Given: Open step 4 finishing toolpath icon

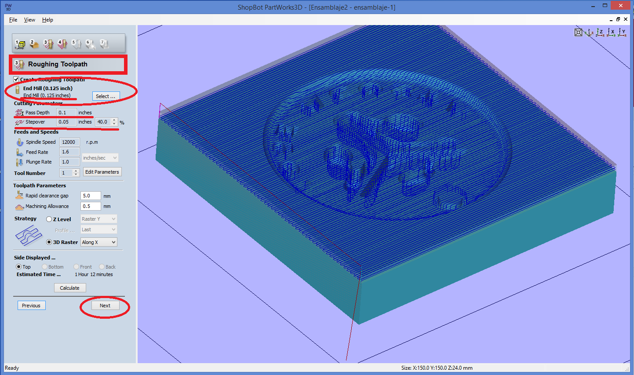Looking at the screenshot, I should pos(62,44).
